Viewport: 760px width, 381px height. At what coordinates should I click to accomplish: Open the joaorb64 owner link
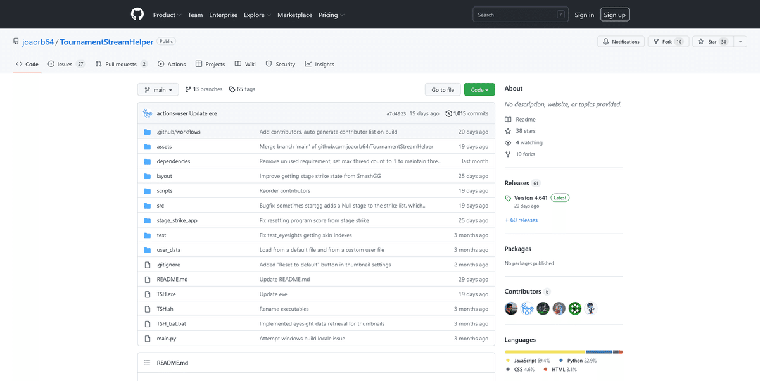pyautogui.click(x=38, y=42)
